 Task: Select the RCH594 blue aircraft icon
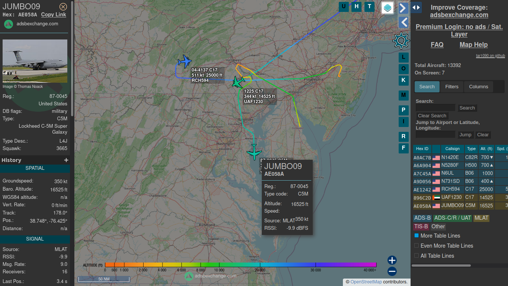(x=184, y=61)
